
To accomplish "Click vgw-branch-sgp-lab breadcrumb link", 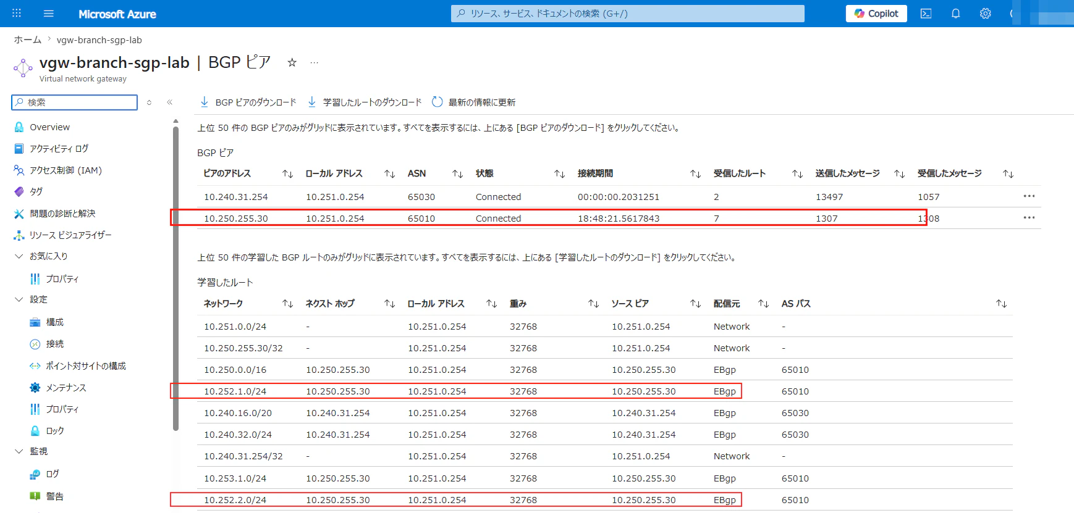I will pos(99,40).
